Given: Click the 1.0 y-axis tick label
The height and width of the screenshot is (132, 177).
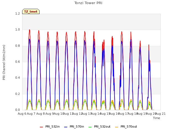Looking at the screenshot, I should [17, 30].
